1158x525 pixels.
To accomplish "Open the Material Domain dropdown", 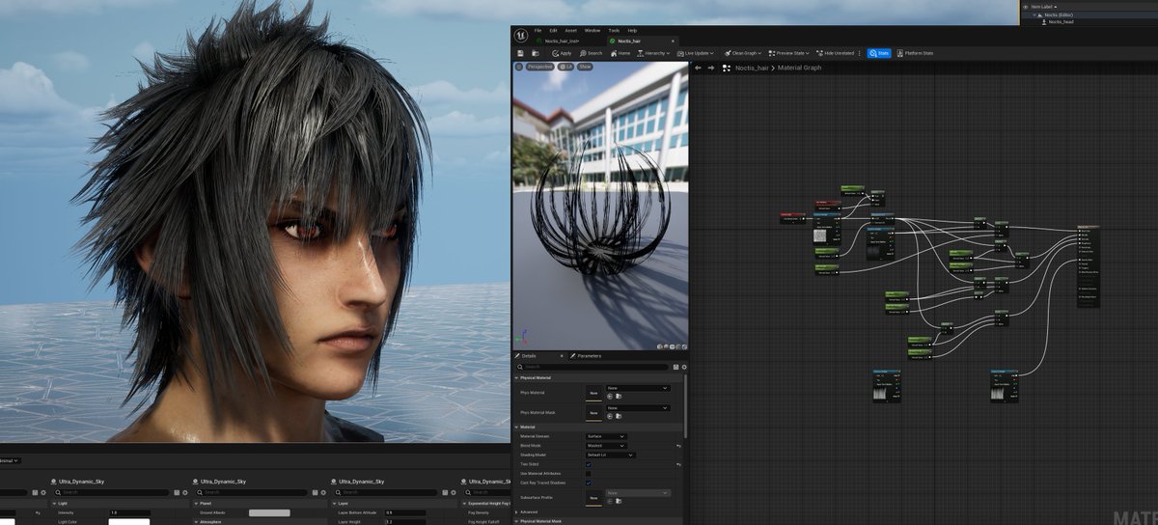I will 606,436.
